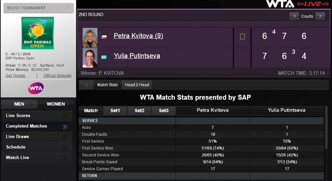Open Petra Kvitova's player photo

[x=90, y=38]
